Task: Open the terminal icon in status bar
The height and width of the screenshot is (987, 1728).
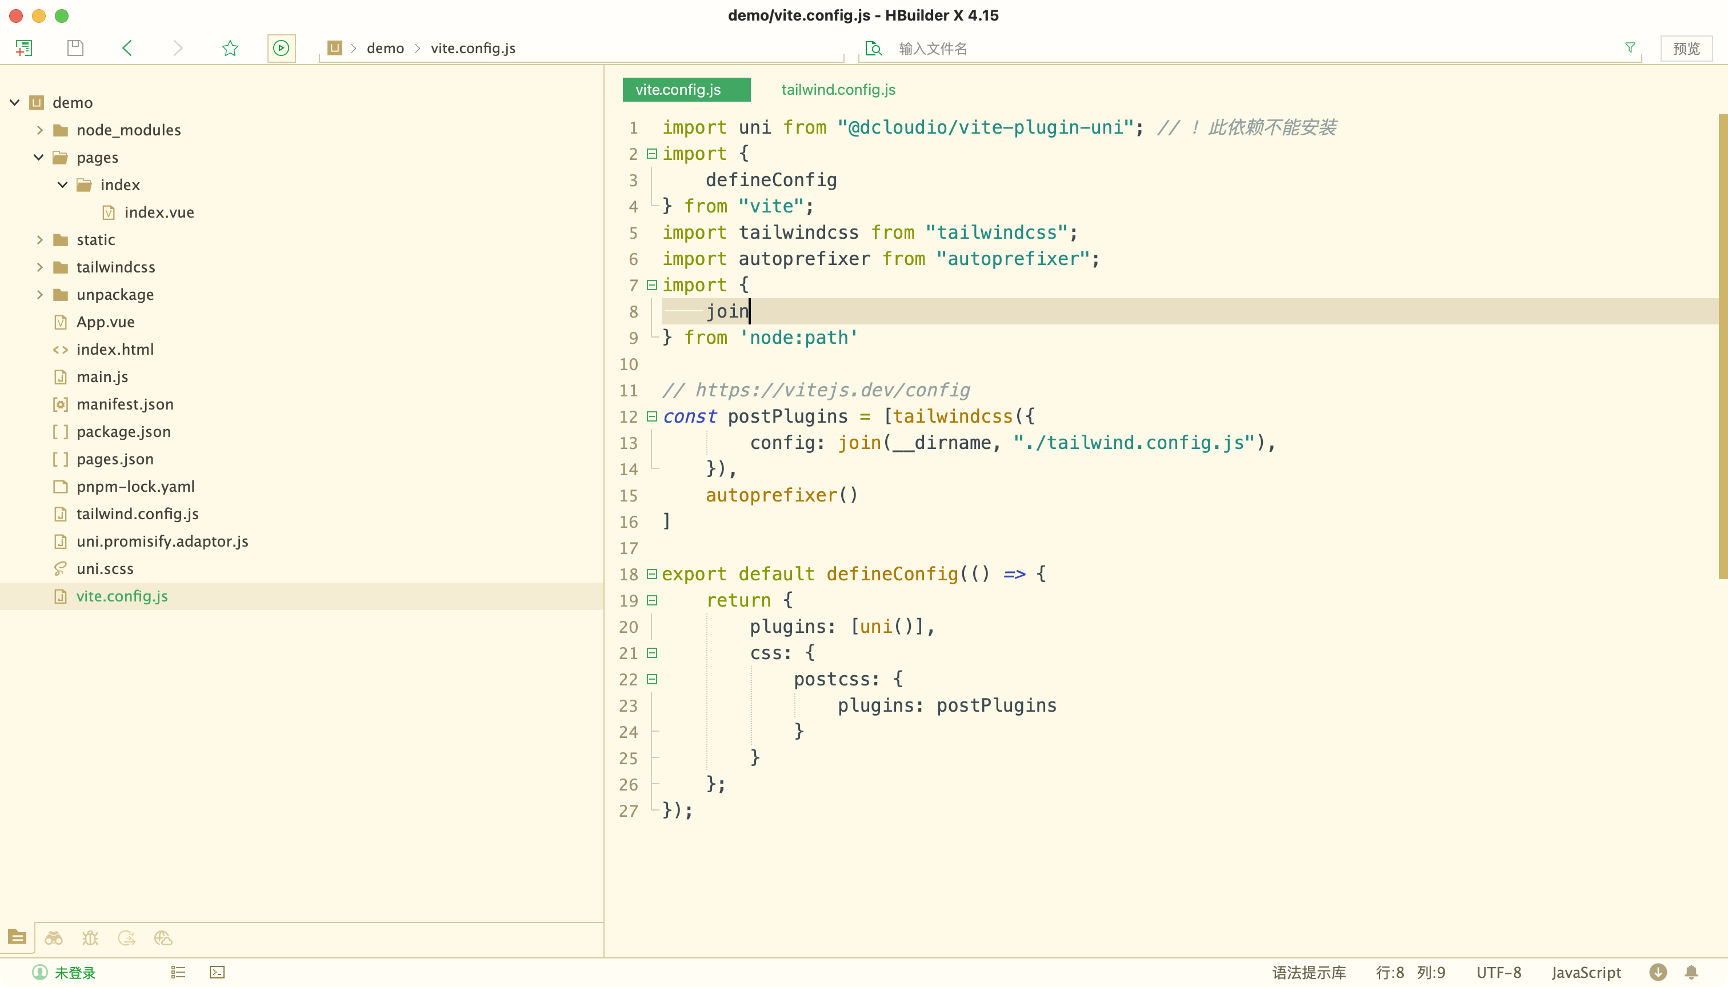Action: tap(217, 972)
